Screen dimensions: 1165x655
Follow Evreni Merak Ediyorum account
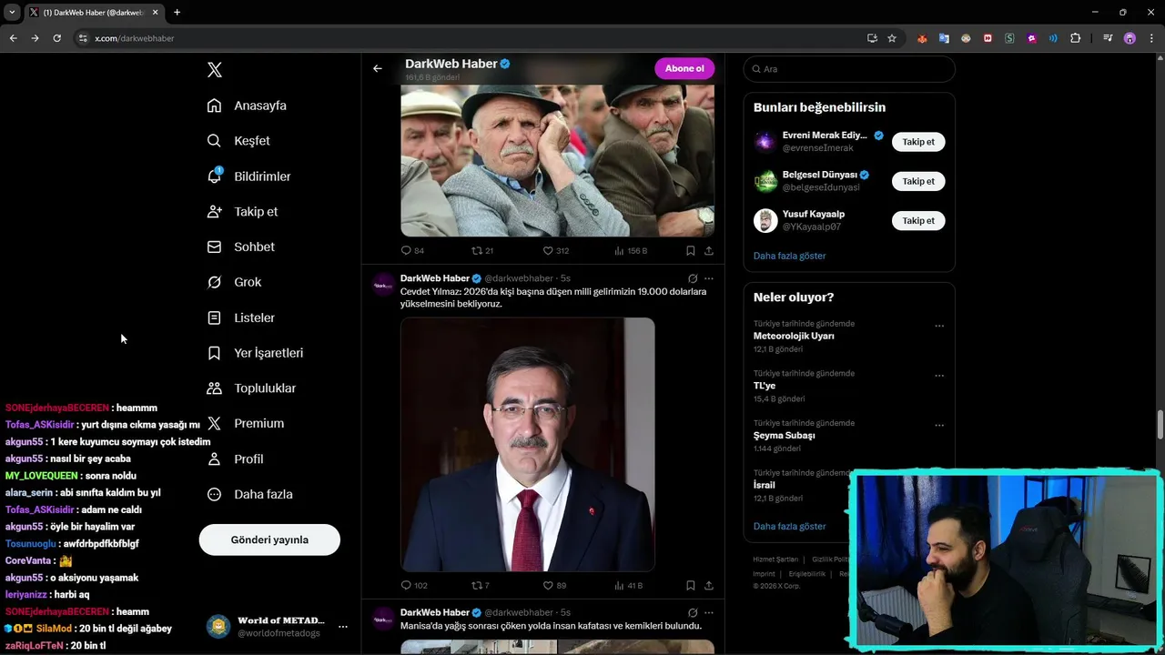[x=918, y=142]
